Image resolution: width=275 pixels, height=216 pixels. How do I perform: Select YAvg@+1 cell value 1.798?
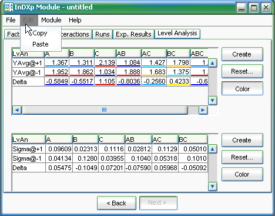tap(179, 63)
